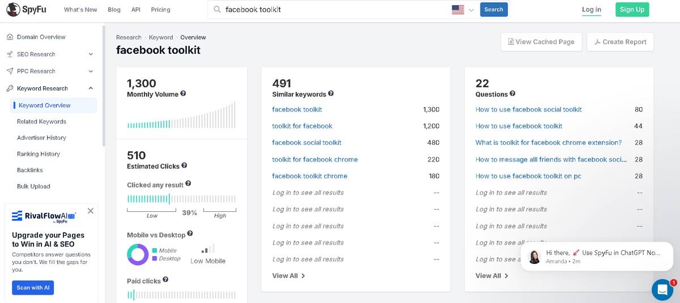This screenshot has height=303, width=680.
Task: Click the Questions help icon
Action: (x=512, y=94)
